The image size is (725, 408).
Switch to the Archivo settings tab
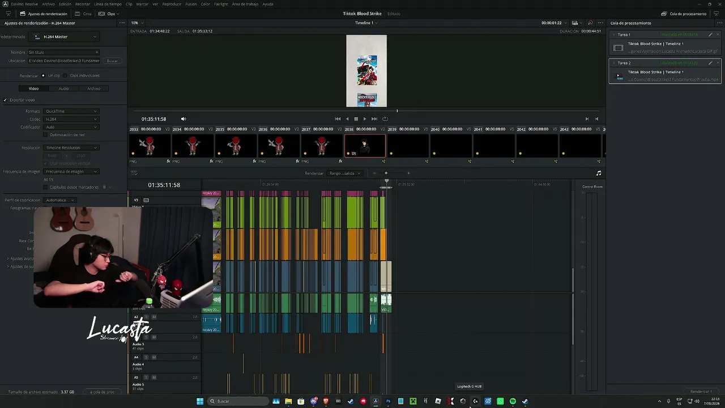pos(93,88)
